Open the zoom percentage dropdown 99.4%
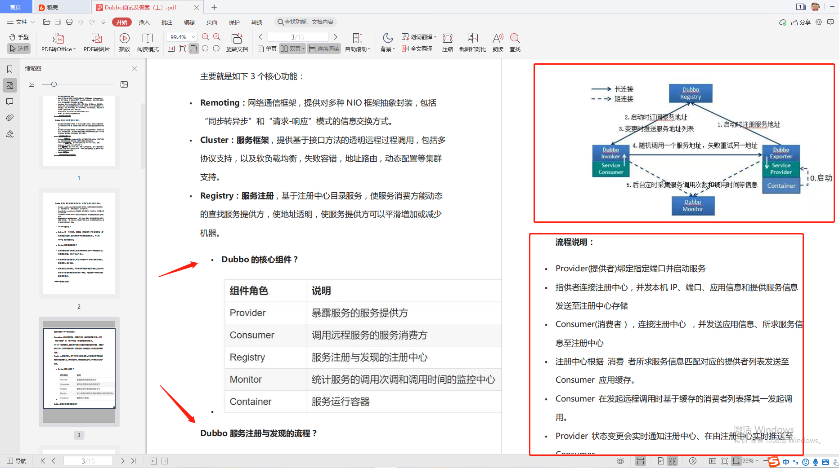Image resolution: width=839 pixels, height=468 pixels. pos(193,37)
